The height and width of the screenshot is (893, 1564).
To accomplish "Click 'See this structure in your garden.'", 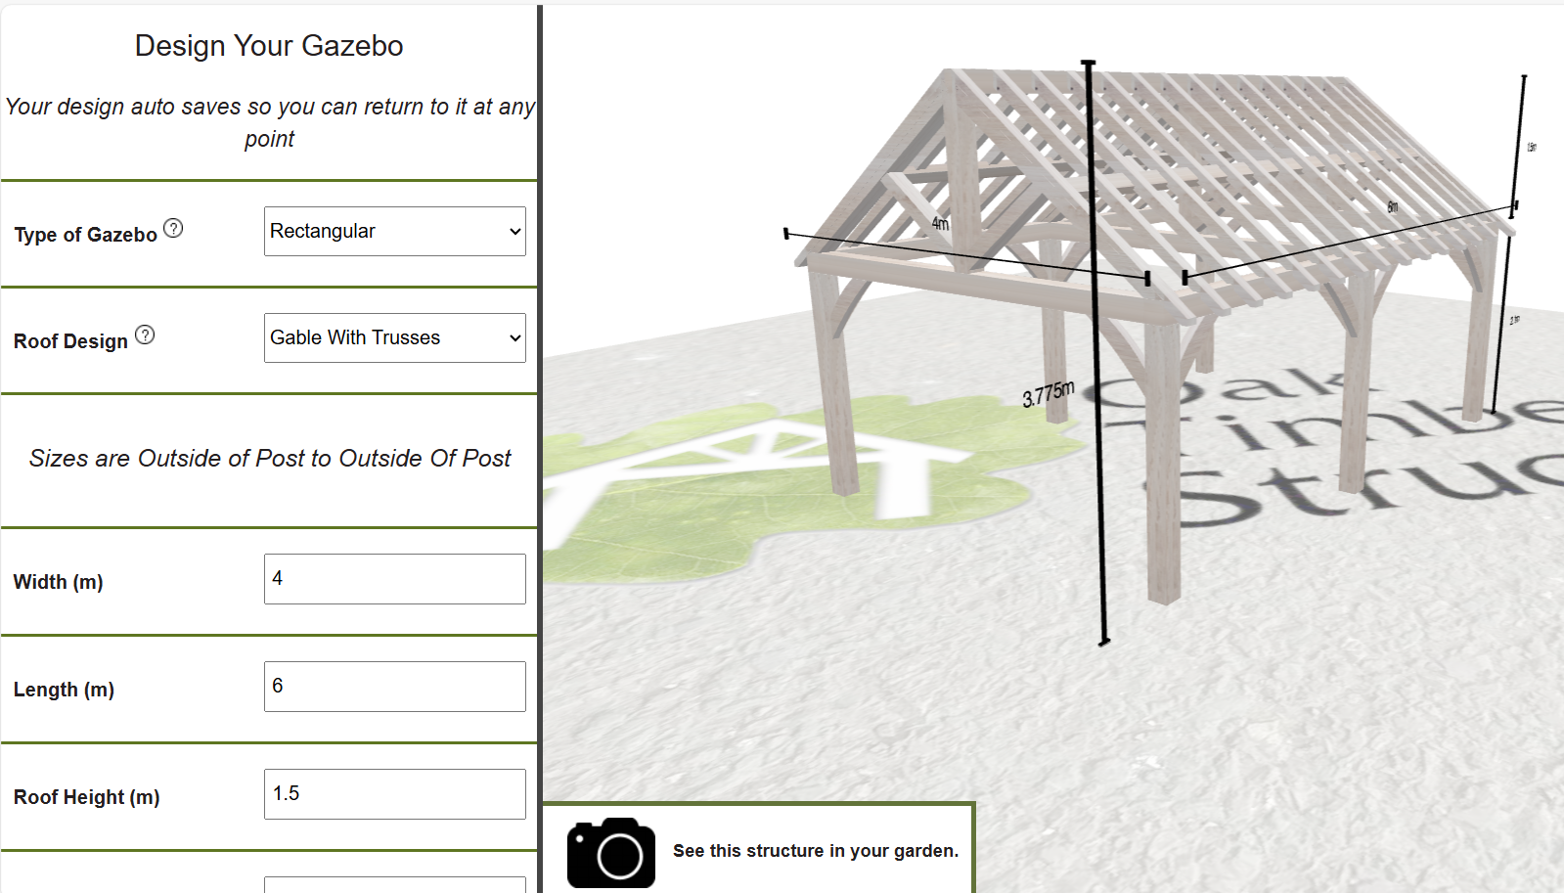I will (x=816, y=851).
